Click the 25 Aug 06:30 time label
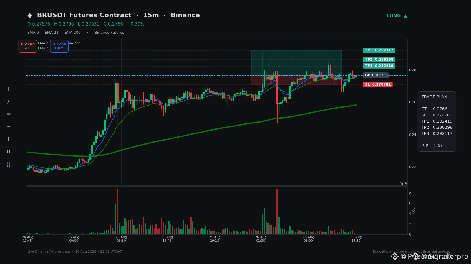 coord(121,239)
